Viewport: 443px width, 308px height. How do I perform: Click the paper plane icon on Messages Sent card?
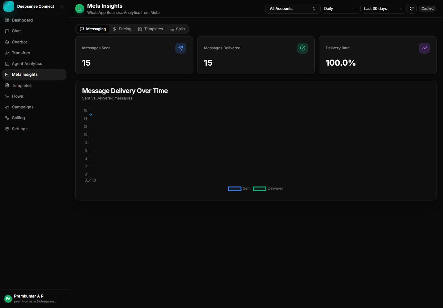(181, 48)
